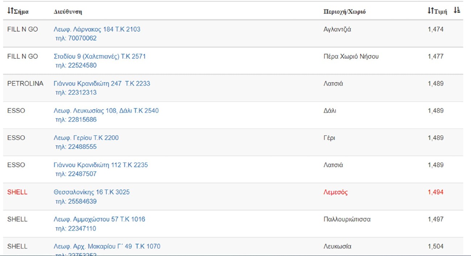The width and height of the screenshot is (471, 256).
Task: Click the phone number 25584639
Action: (82, 202)
